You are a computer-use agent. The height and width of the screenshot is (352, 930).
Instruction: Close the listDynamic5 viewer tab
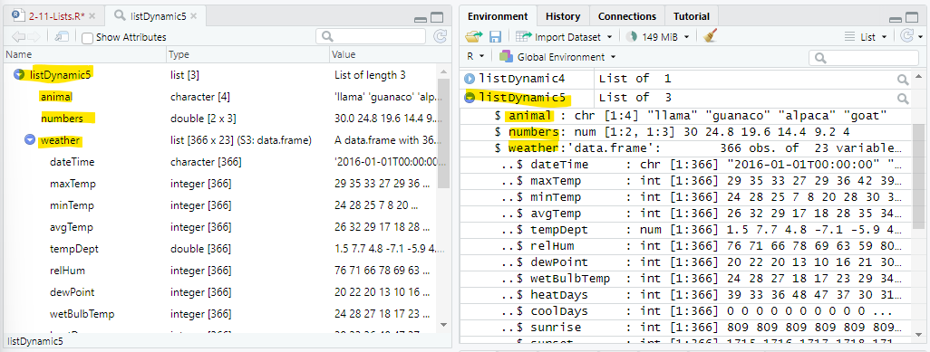[193, 16]
